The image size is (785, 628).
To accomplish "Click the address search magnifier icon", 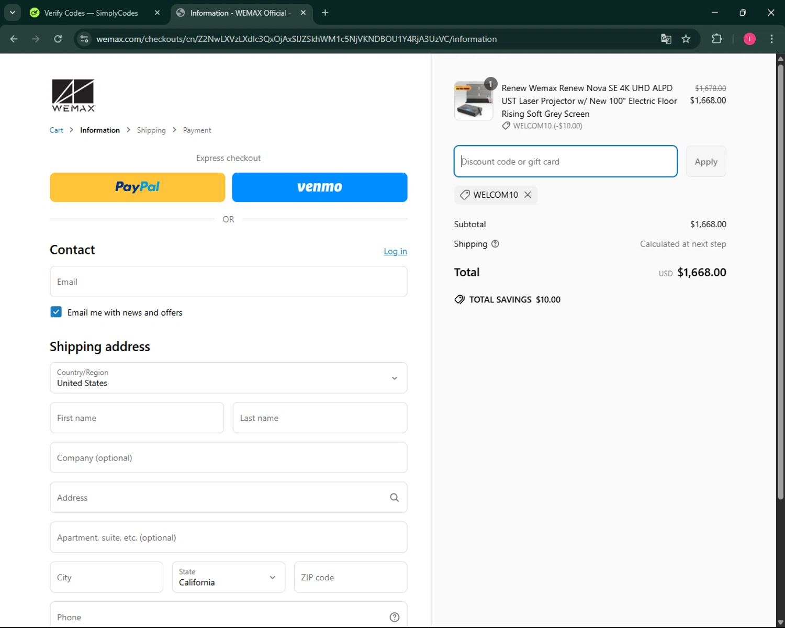I will (395, 498).
